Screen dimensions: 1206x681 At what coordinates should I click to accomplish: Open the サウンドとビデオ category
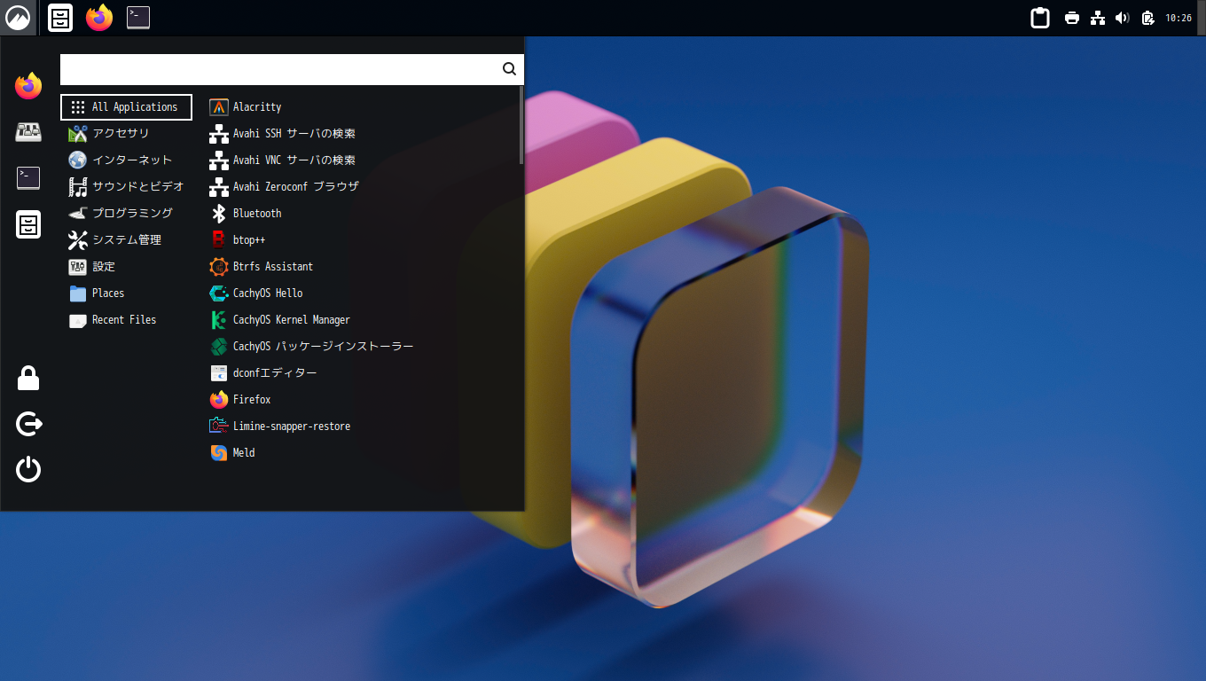126,187
